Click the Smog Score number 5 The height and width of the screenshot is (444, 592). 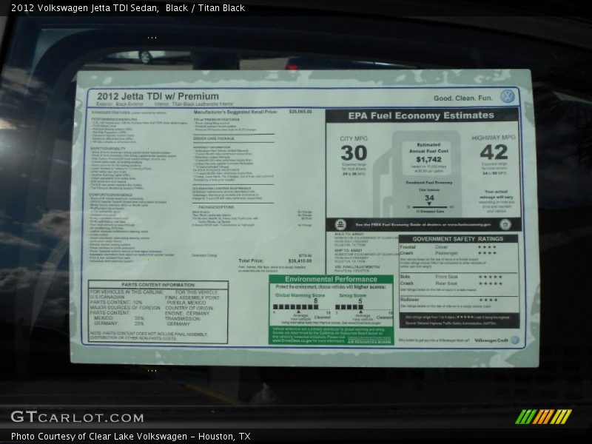coord(360,301)
